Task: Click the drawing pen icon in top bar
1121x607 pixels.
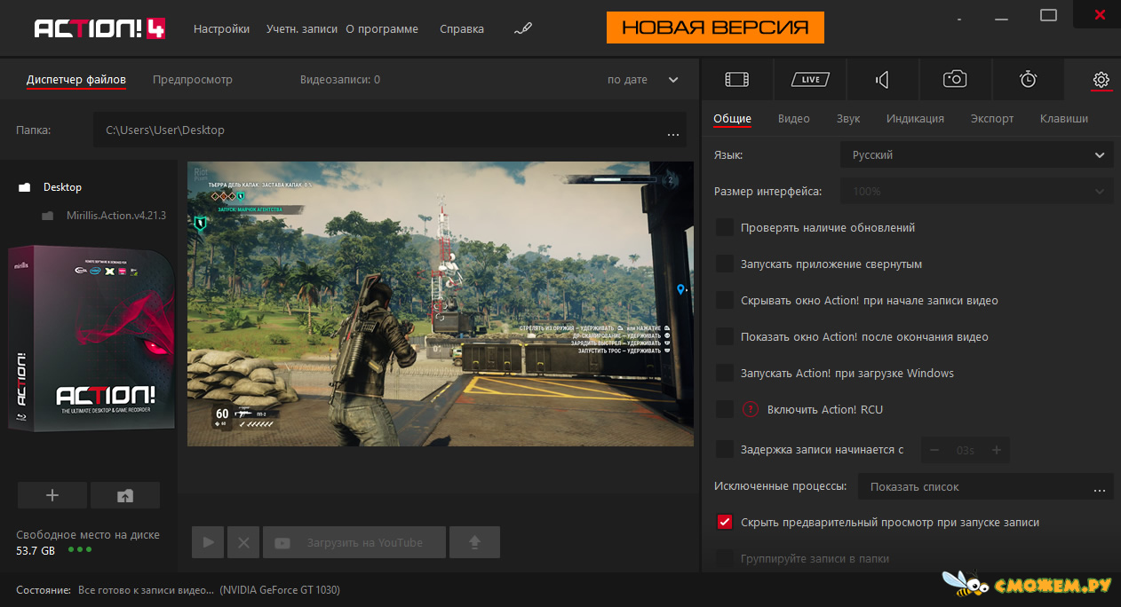Action: [x=522, y=28]
